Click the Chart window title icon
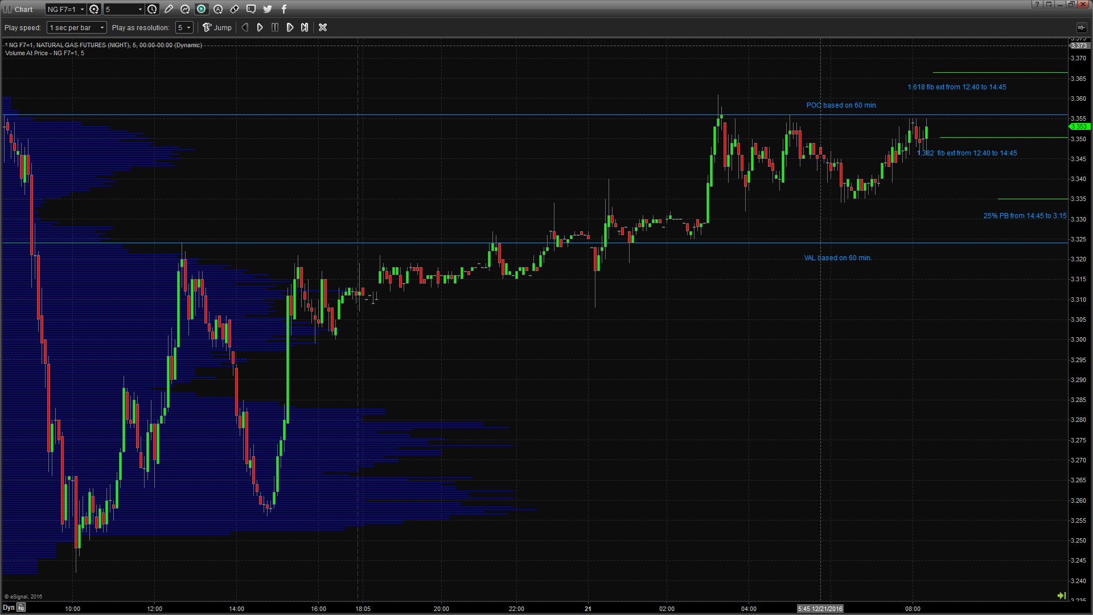 click(7, 9)
